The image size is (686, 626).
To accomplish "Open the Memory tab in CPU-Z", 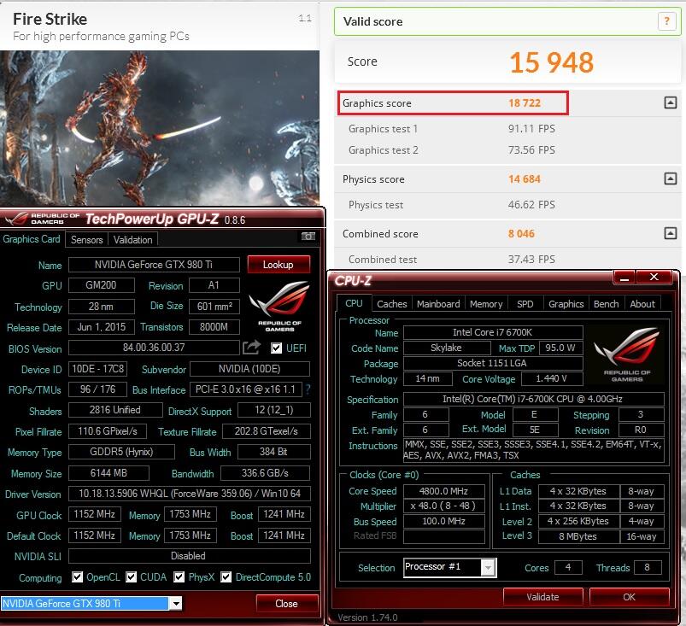I will pyautogui.click(x=486, y=304).
